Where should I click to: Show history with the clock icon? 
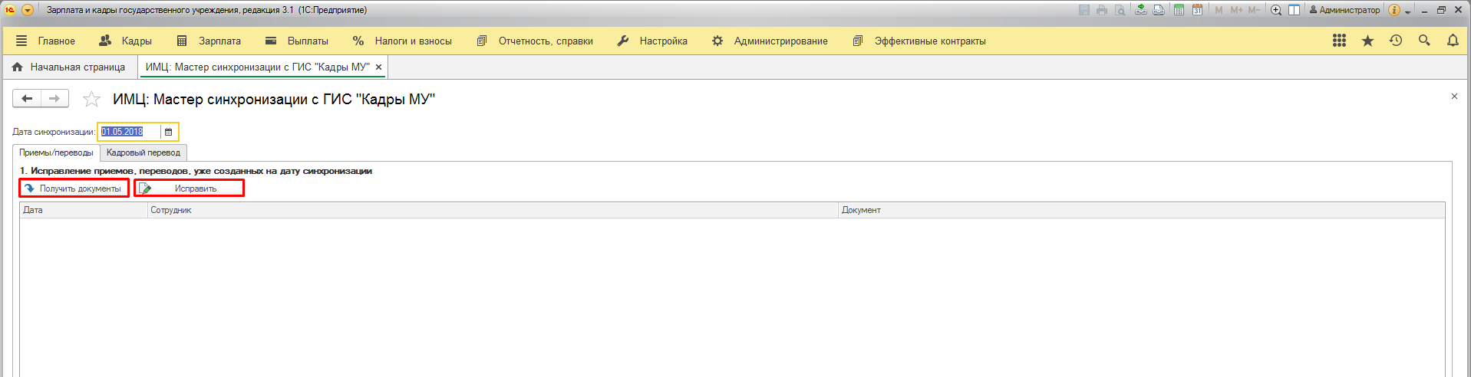[x=1396, y=41]
